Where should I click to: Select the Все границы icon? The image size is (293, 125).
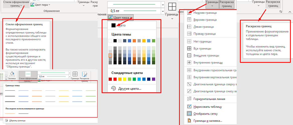pyautogui.click(x=189, y=48)
